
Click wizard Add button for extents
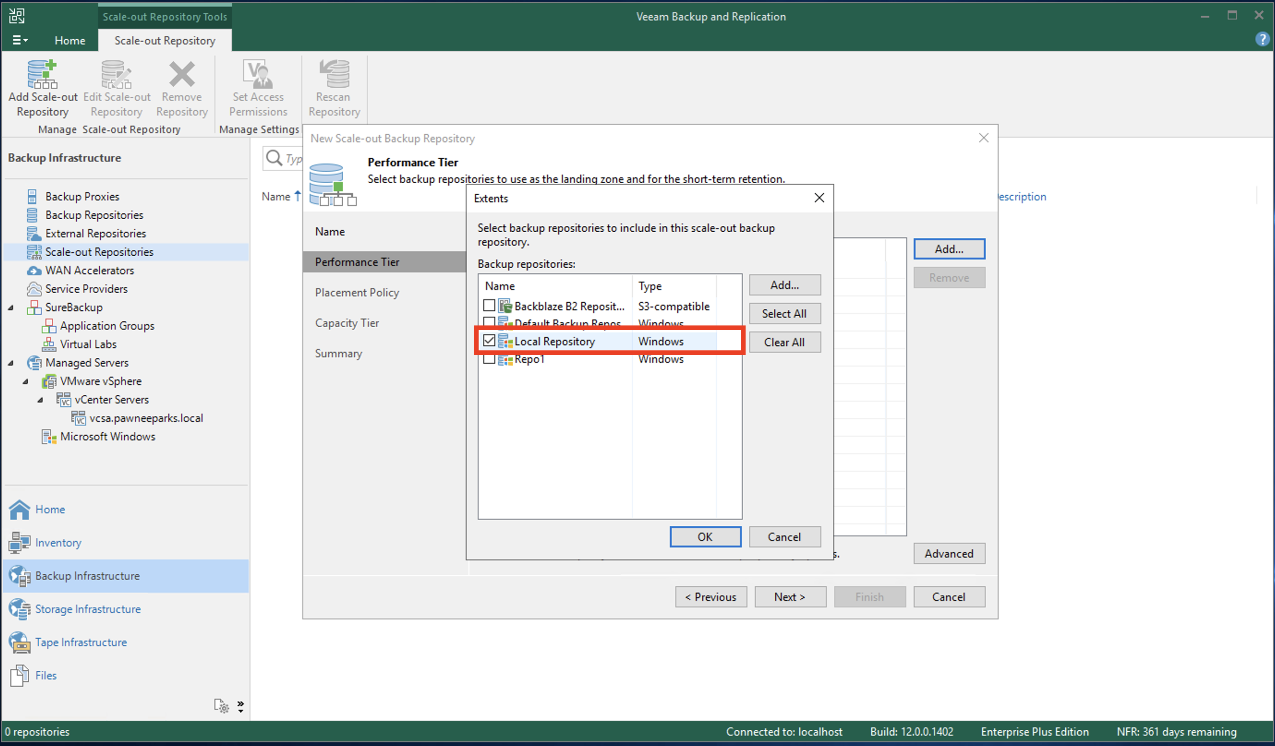coord(949,249)
